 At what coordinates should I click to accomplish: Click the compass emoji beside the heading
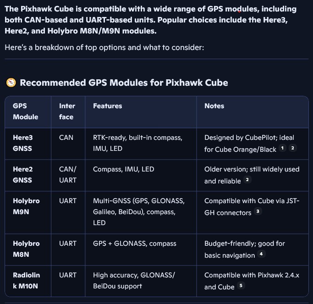[11, 83]
